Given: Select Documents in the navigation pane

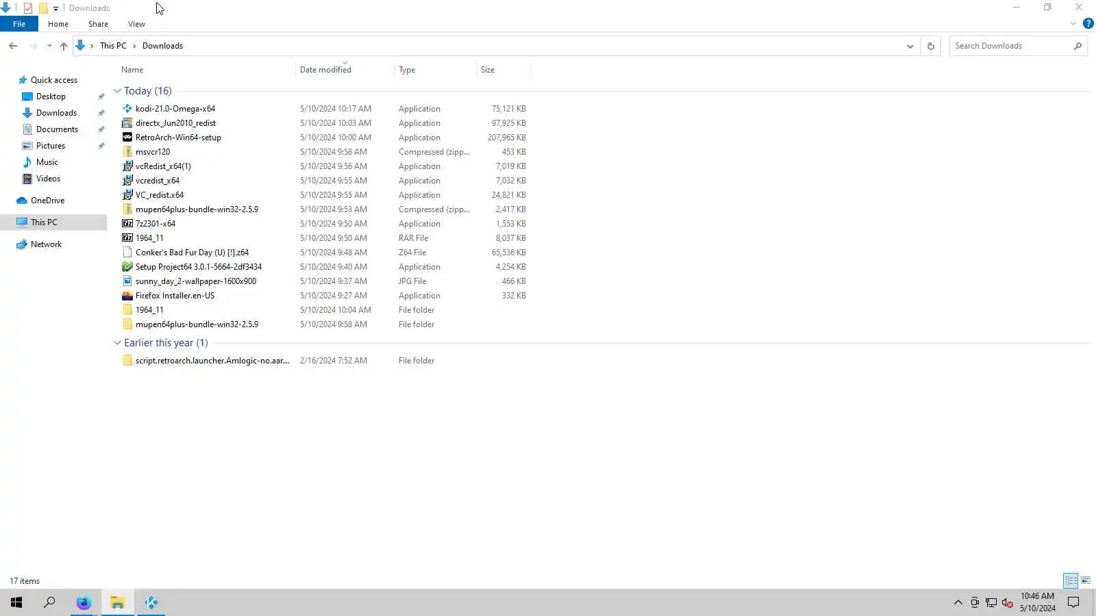Looking at the screenshot, I should pyautogui.click(x=57, y=129).
